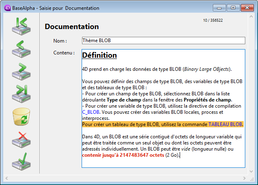The height and width of the screenshot is (185, 258).
Task: Click the vertical scrollbar up arrow
Action: click(x=251, y=16)
